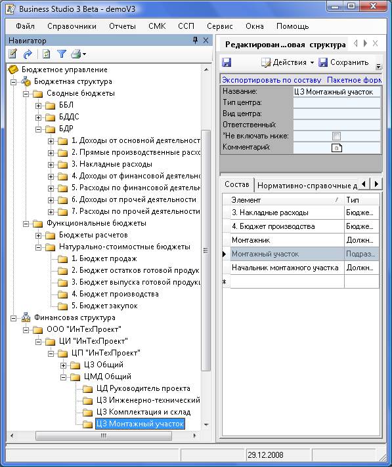Click the Бюджетная структура node icon
The height and width of the screenshot is (467, 392).
tap(26, 81)
